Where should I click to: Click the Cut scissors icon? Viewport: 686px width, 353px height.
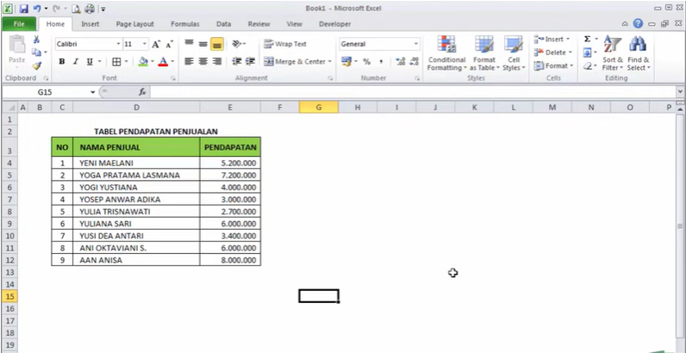[36, 40]
